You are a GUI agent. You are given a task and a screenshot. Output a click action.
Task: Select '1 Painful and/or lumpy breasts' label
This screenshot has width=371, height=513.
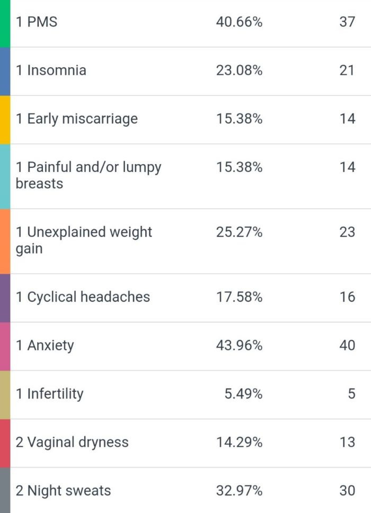(x=89, y=175)
